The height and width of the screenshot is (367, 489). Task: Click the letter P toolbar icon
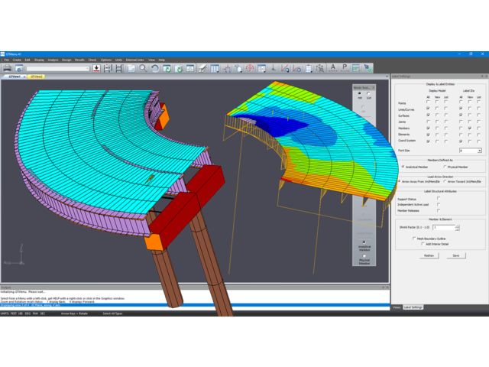pos(345,68)
